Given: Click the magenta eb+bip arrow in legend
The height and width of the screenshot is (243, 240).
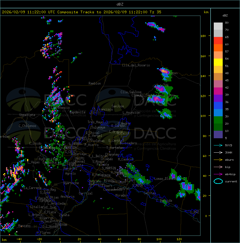Looking at the screenshot, I should (218, 174).
